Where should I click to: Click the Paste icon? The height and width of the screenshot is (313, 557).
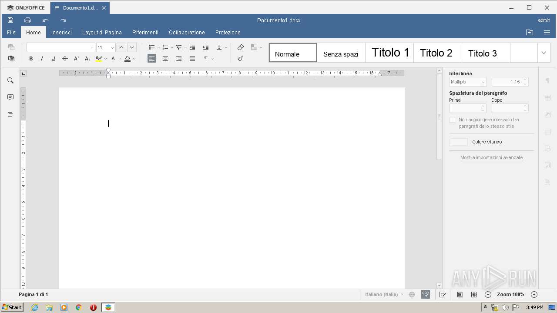[x=11, y=58]
